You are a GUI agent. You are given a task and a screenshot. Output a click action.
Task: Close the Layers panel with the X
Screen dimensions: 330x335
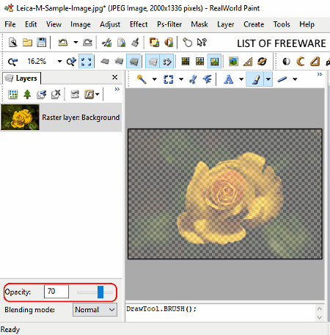tap(114, 77)
